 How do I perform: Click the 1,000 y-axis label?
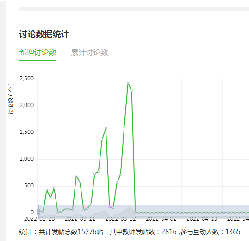point(27,159)
